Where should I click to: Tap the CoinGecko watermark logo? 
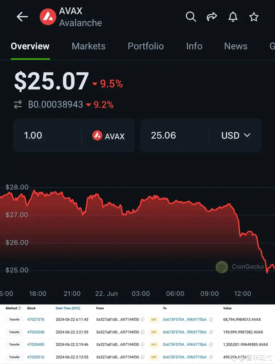click(x=222, y=267)
